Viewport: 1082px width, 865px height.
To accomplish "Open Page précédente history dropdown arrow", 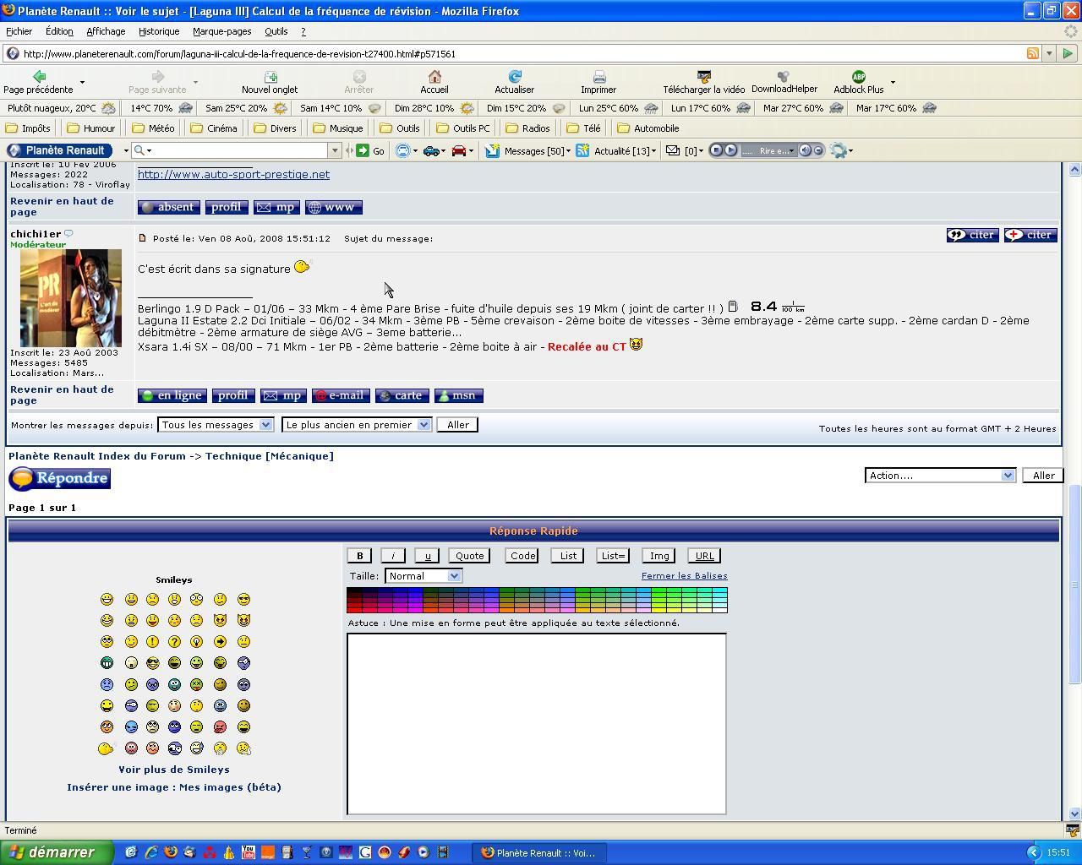I will coord(82,82).
